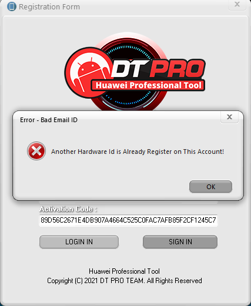
Task: Click the red PRO logo text
Action: click(x=177, y=69)
